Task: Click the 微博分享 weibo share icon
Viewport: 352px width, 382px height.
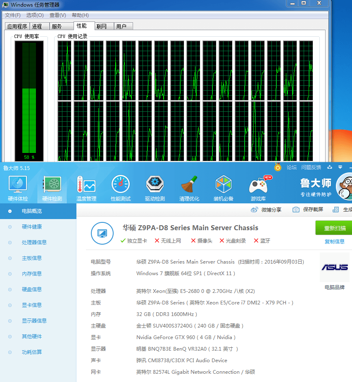Action: [254, 210]
